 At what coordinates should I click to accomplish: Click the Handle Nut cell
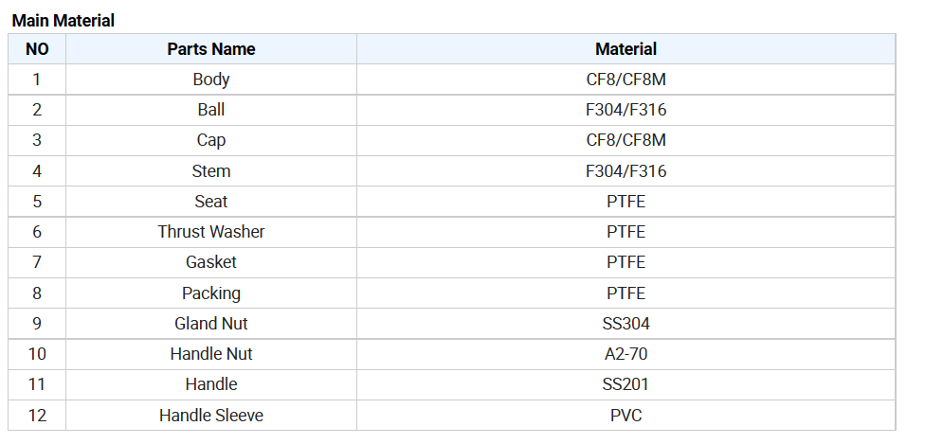pos(211,354)
